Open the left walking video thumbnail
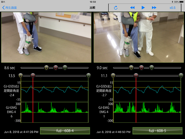 [46, 37]
